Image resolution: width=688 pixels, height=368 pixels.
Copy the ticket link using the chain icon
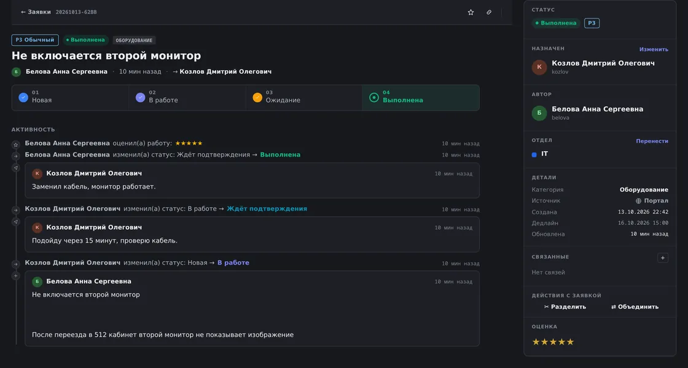(x=489, y=12)
